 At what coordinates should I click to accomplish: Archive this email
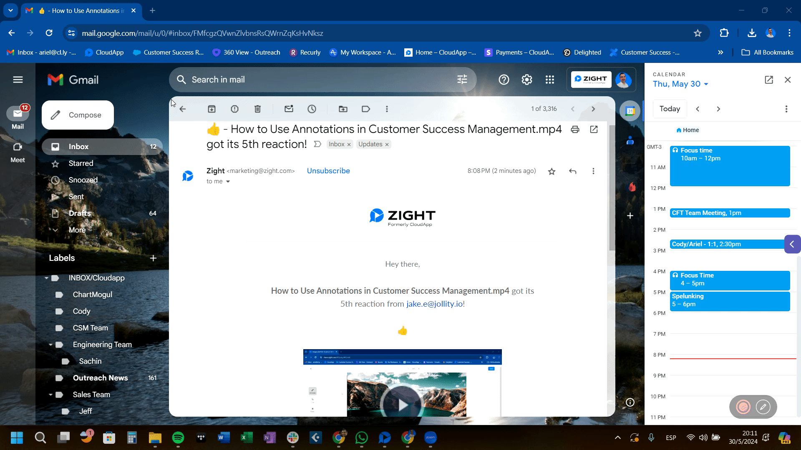point(212,109)
